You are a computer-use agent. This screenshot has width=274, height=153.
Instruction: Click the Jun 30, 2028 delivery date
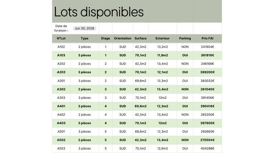pos(84,28)
